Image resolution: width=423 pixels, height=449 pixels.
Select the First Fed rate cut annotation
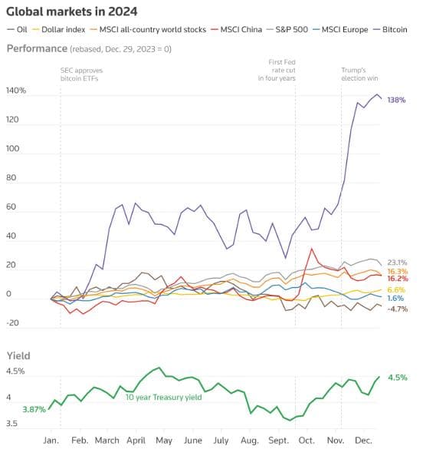pos(277,70)
